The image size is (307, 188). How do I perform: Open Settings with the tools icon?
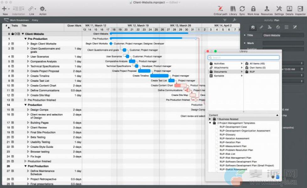279,9
